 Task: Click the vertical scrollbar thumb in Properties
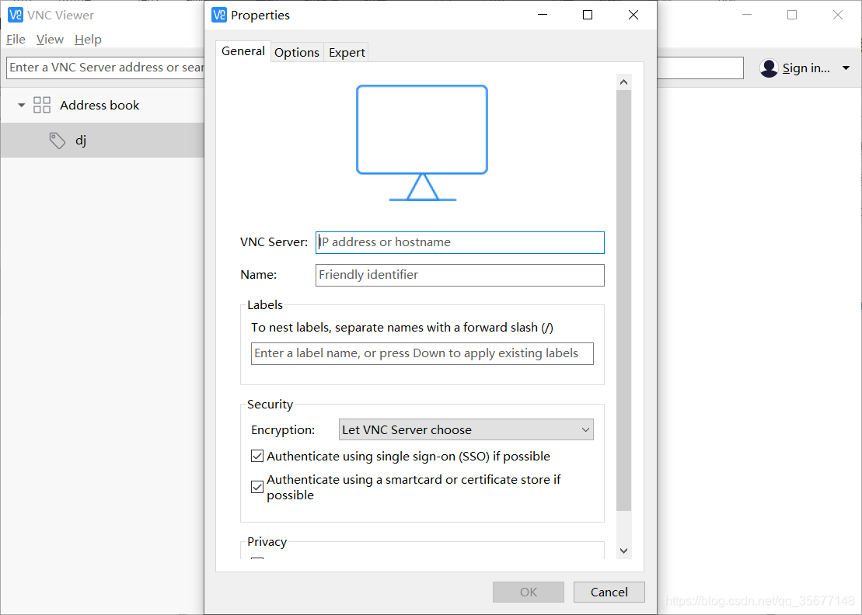[623, 301]
